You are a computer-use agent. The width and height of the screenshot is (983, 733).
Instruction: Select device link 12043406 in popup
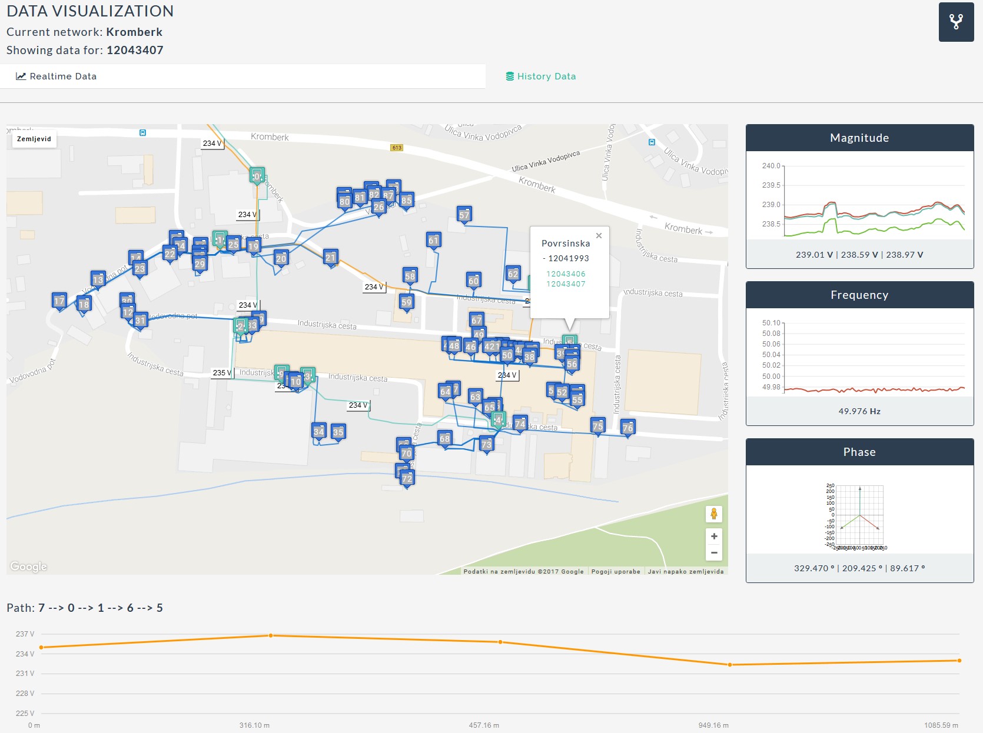click(566, 274)
